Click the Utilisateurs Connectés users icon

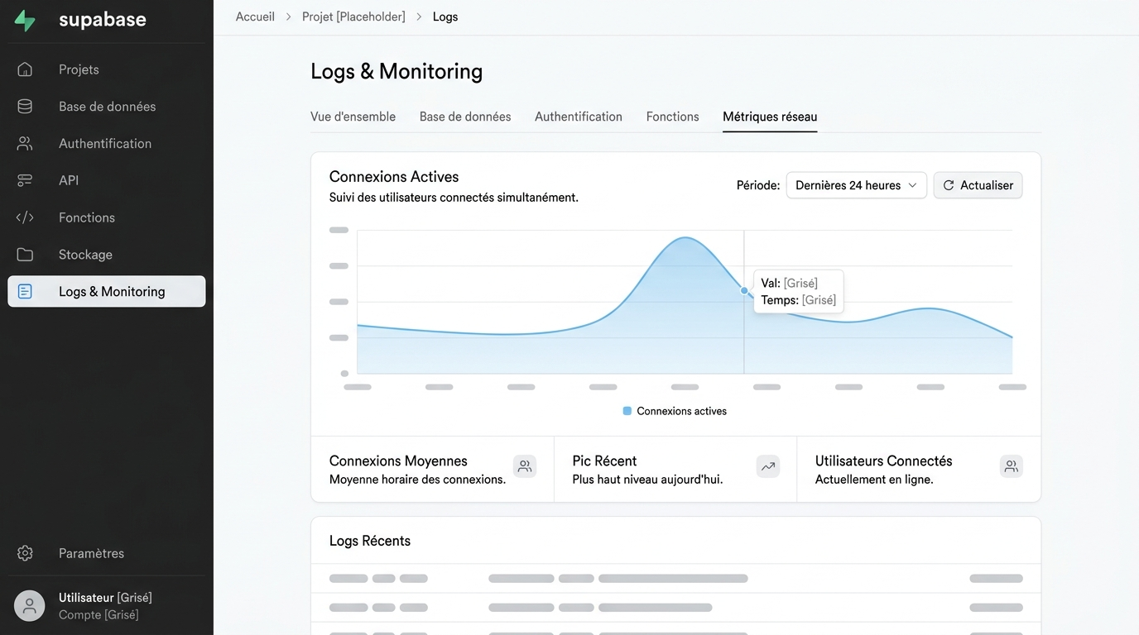1011,466
